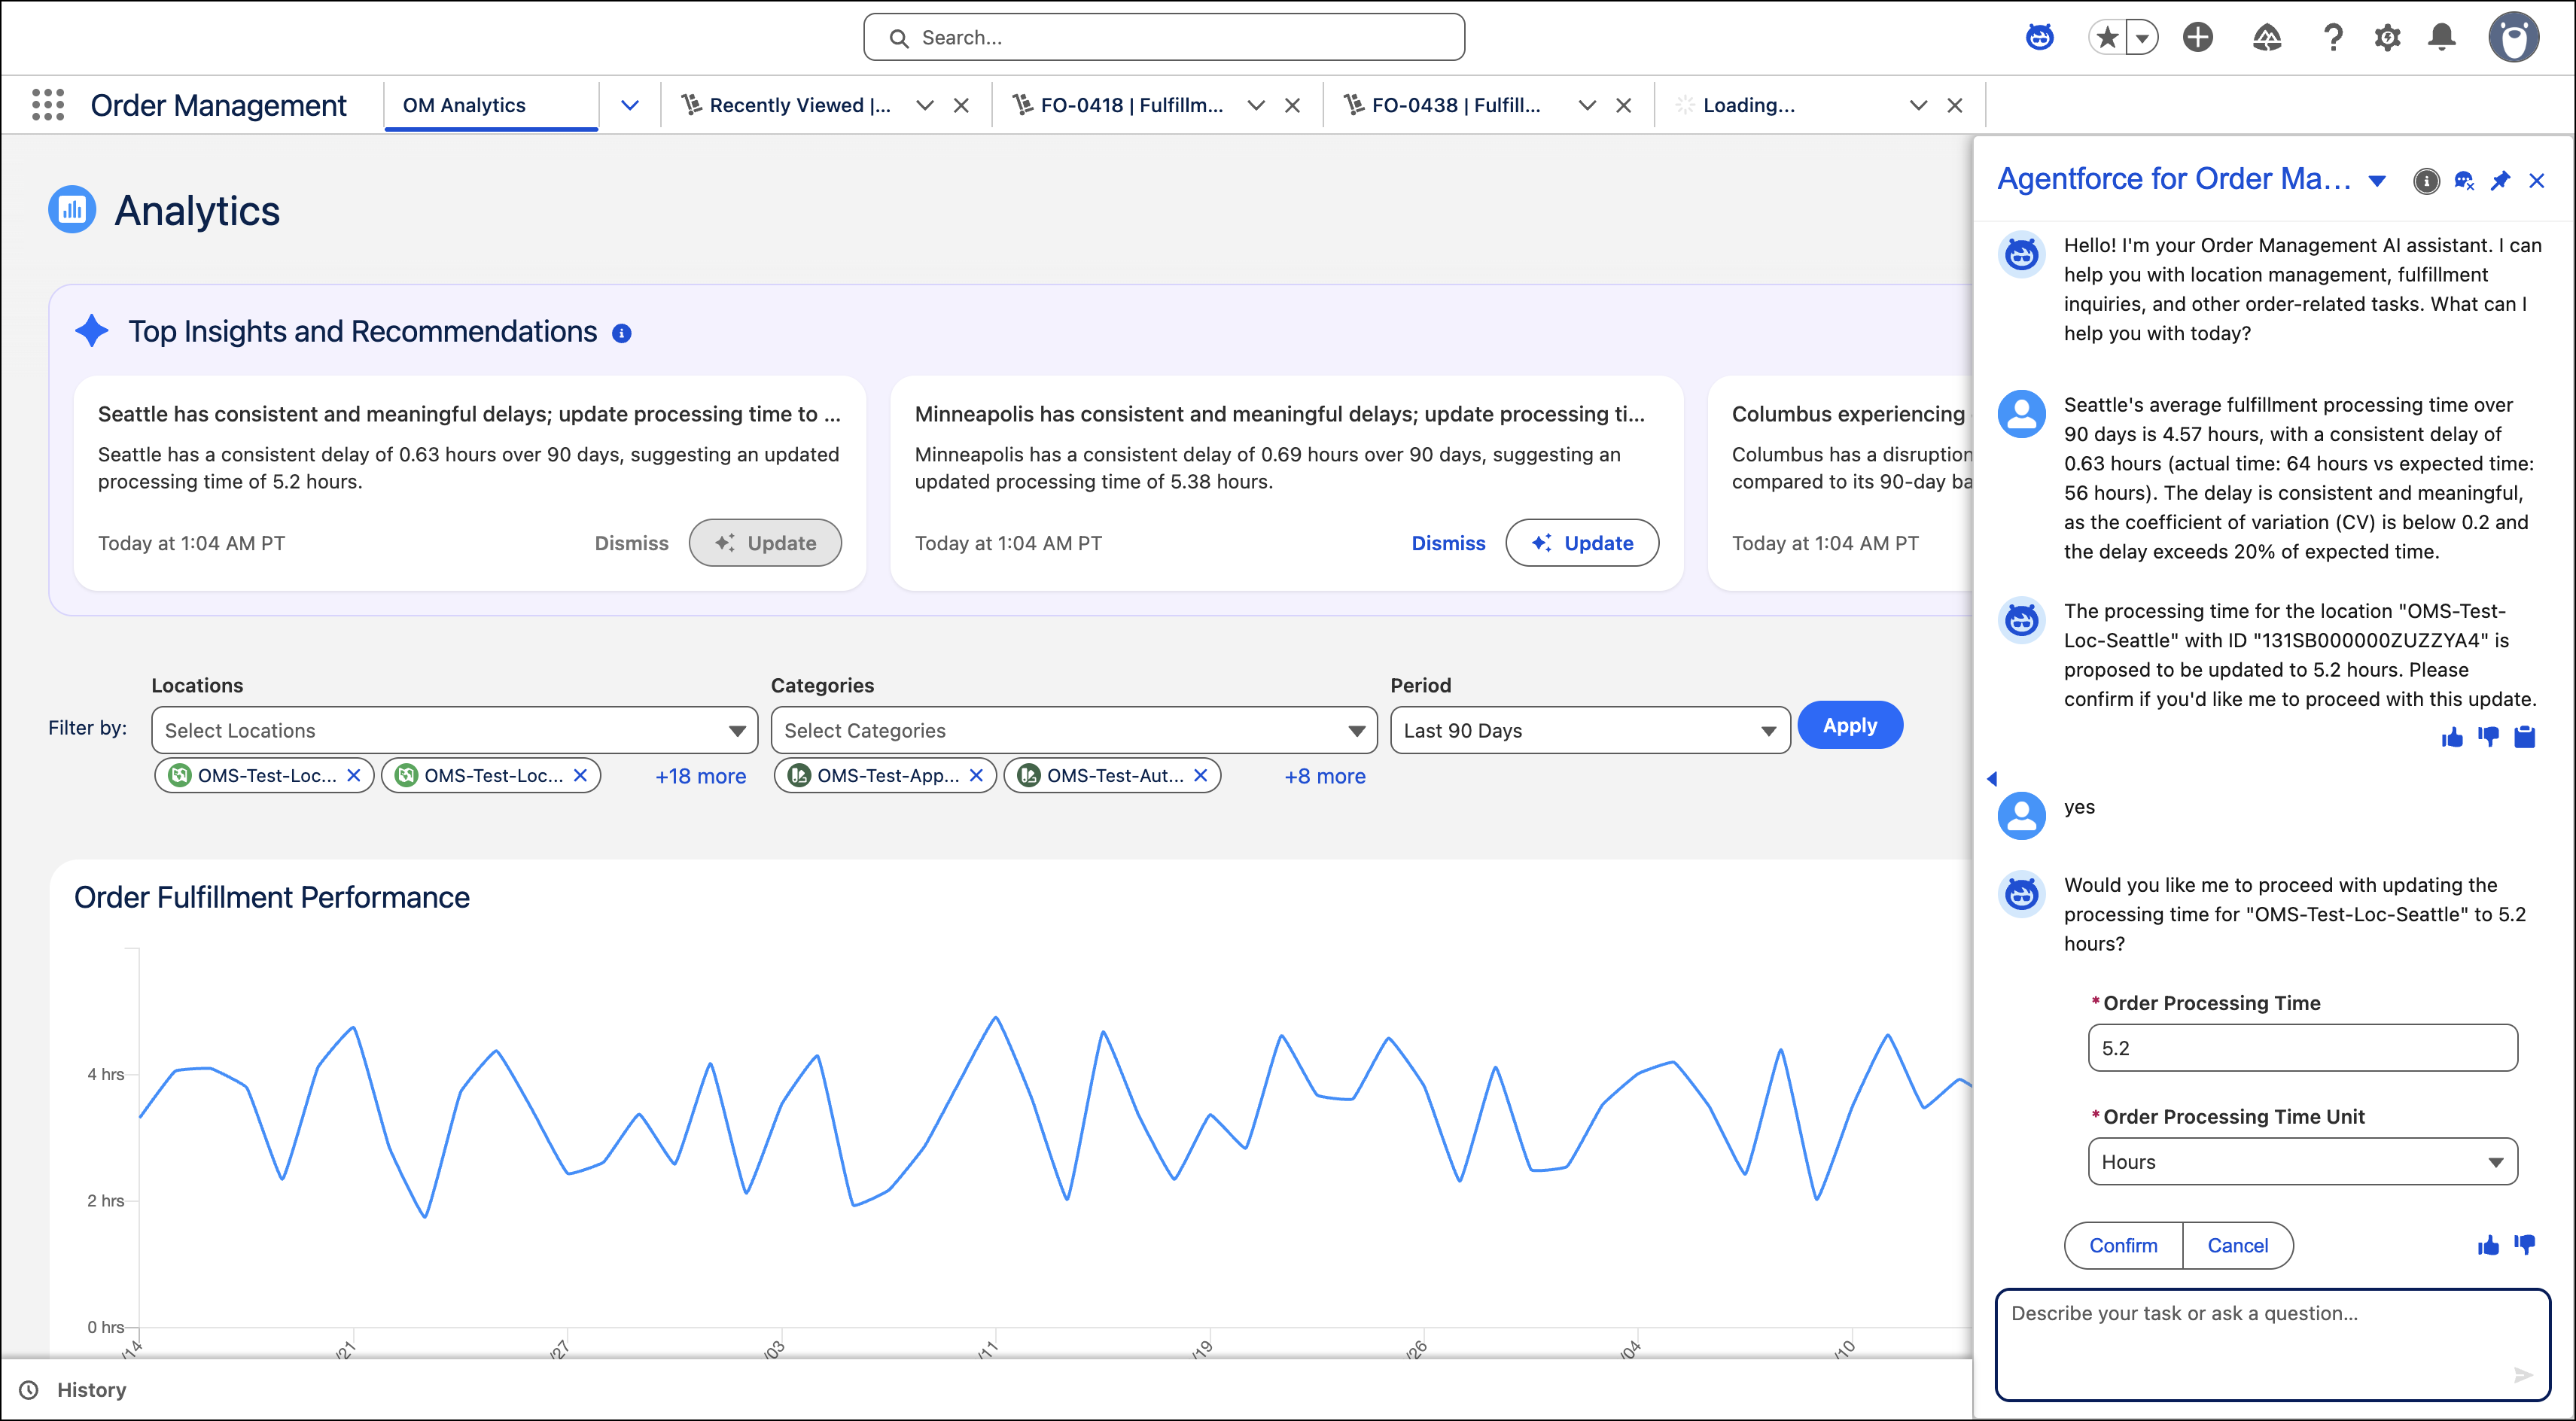Open the Help question mark menu
The image size is (2576, 1421).
click(2332, 38)
